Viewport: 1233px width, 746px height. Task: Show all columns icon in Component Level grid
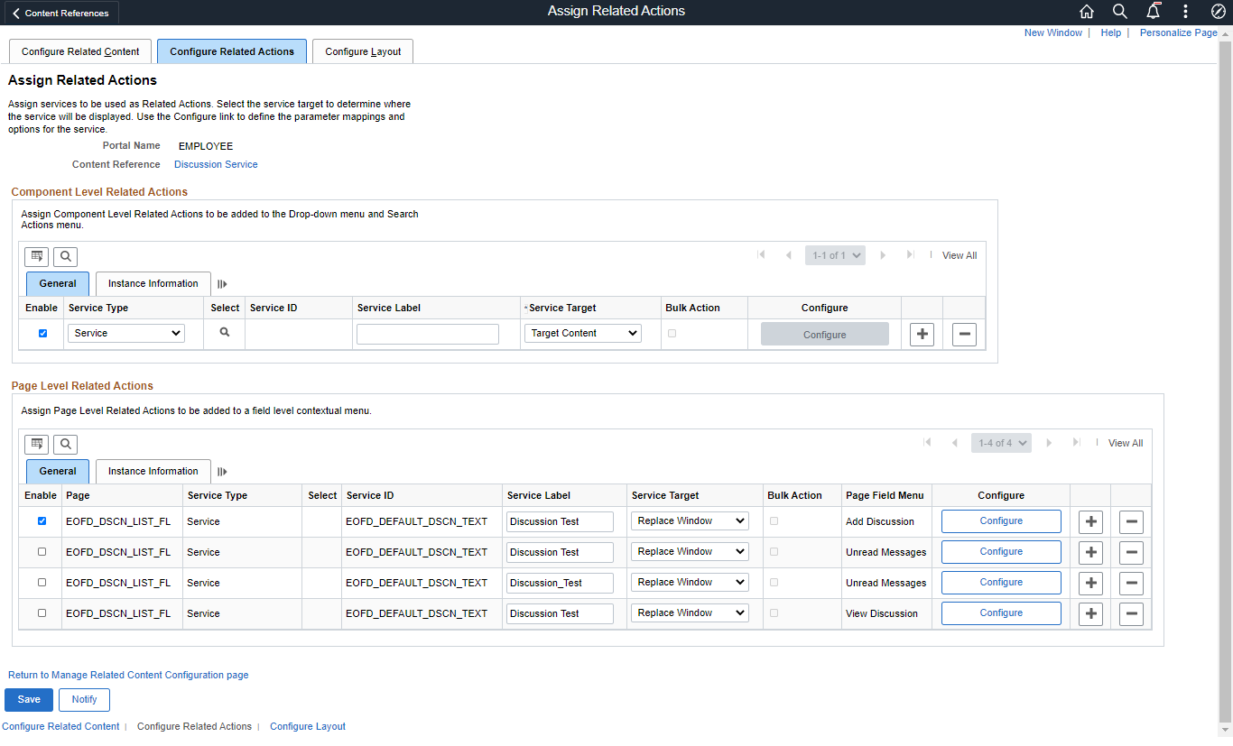222,284
